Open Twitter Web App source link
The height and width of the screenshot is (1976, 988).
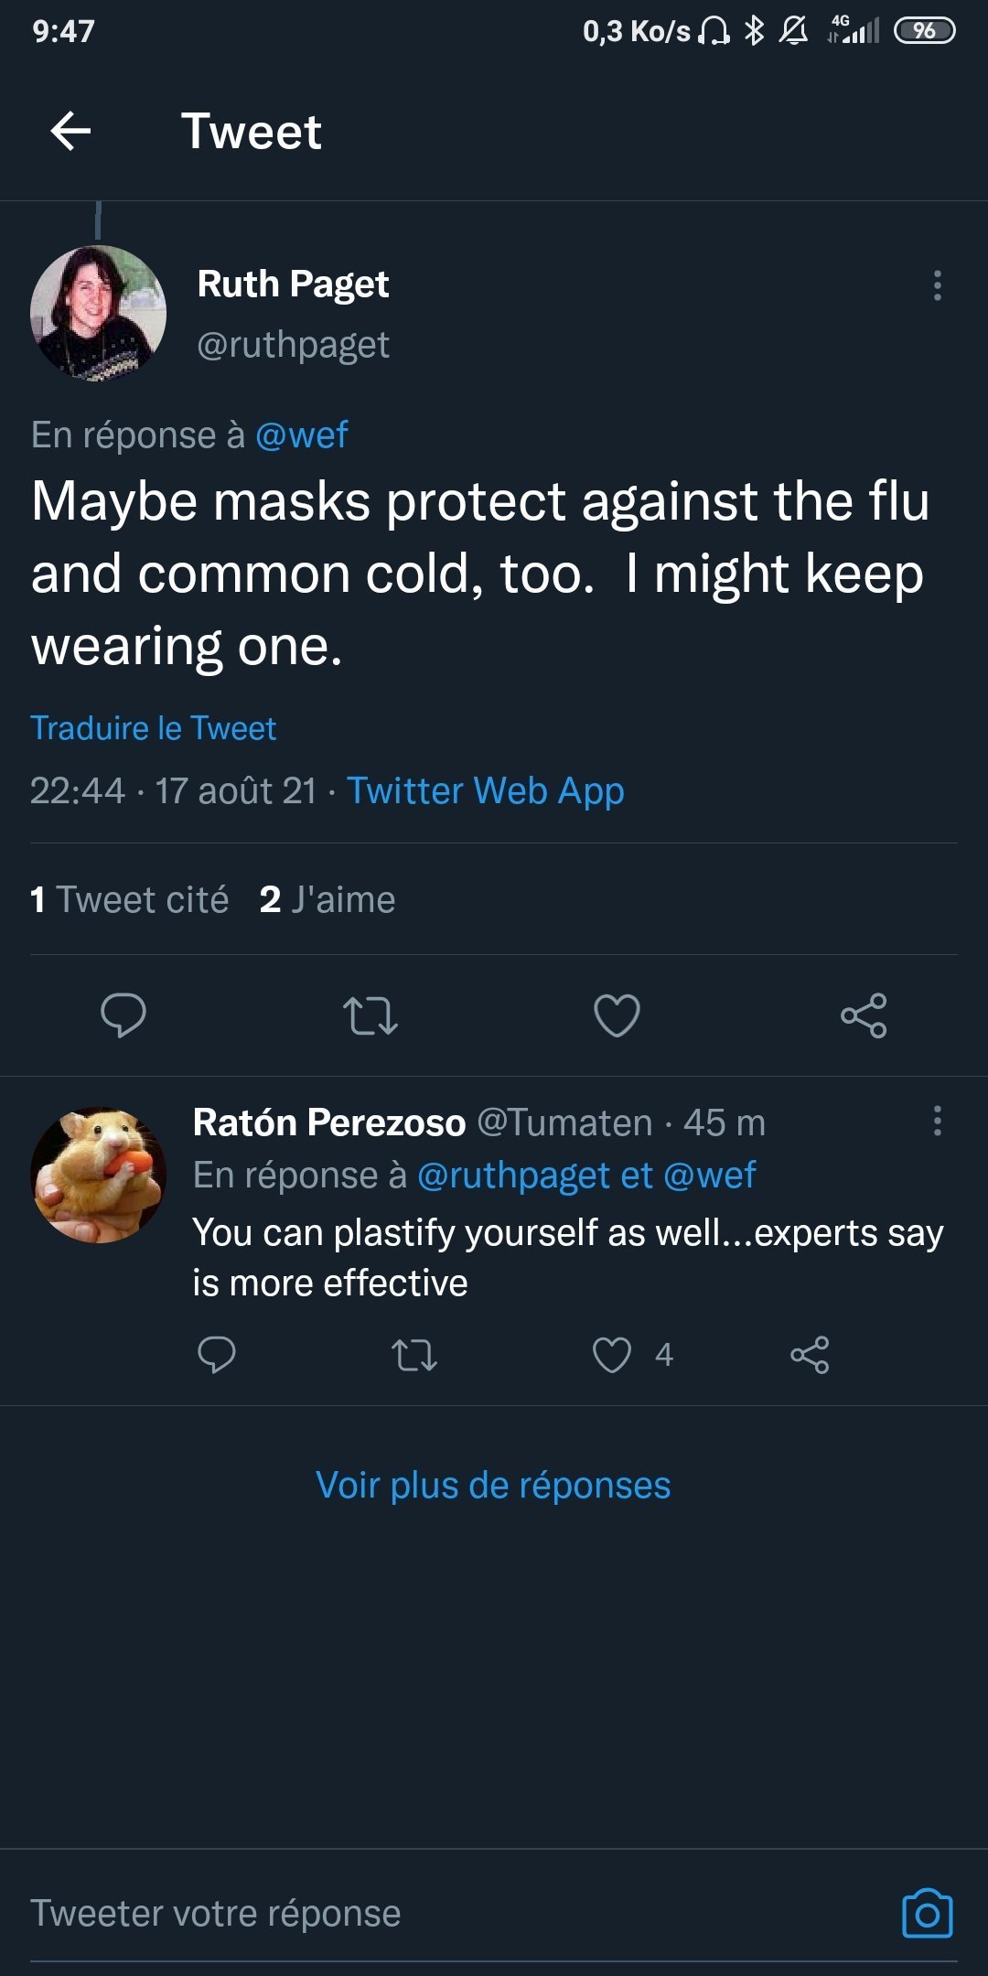tap(485, 790)
